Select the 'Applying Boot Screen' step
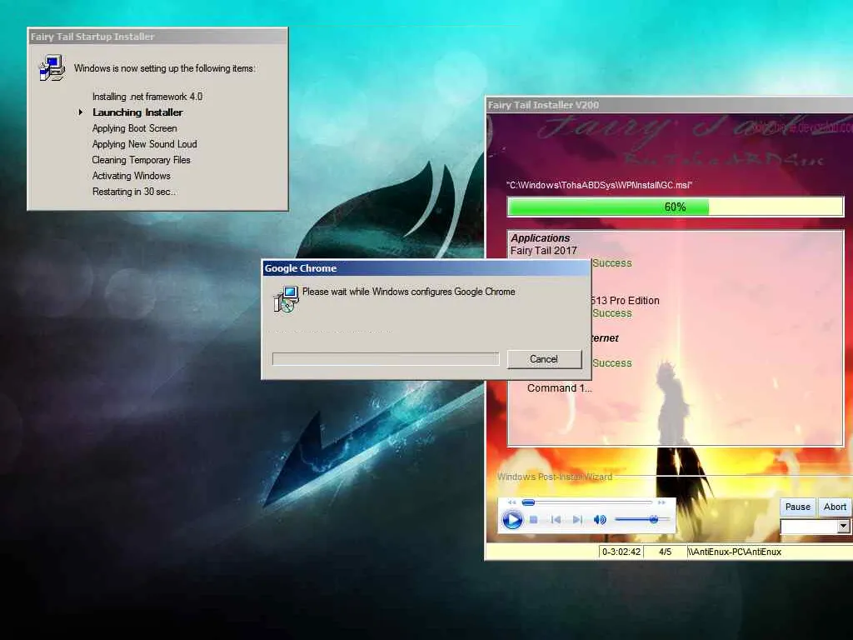This screenshot has height=640, width=853. tap(134, 127)
